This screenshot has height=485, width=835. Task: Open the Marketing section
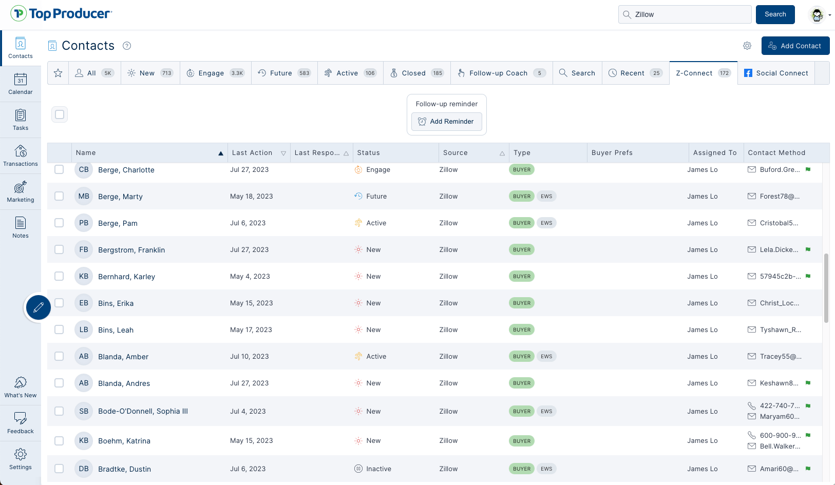(20, 191)
